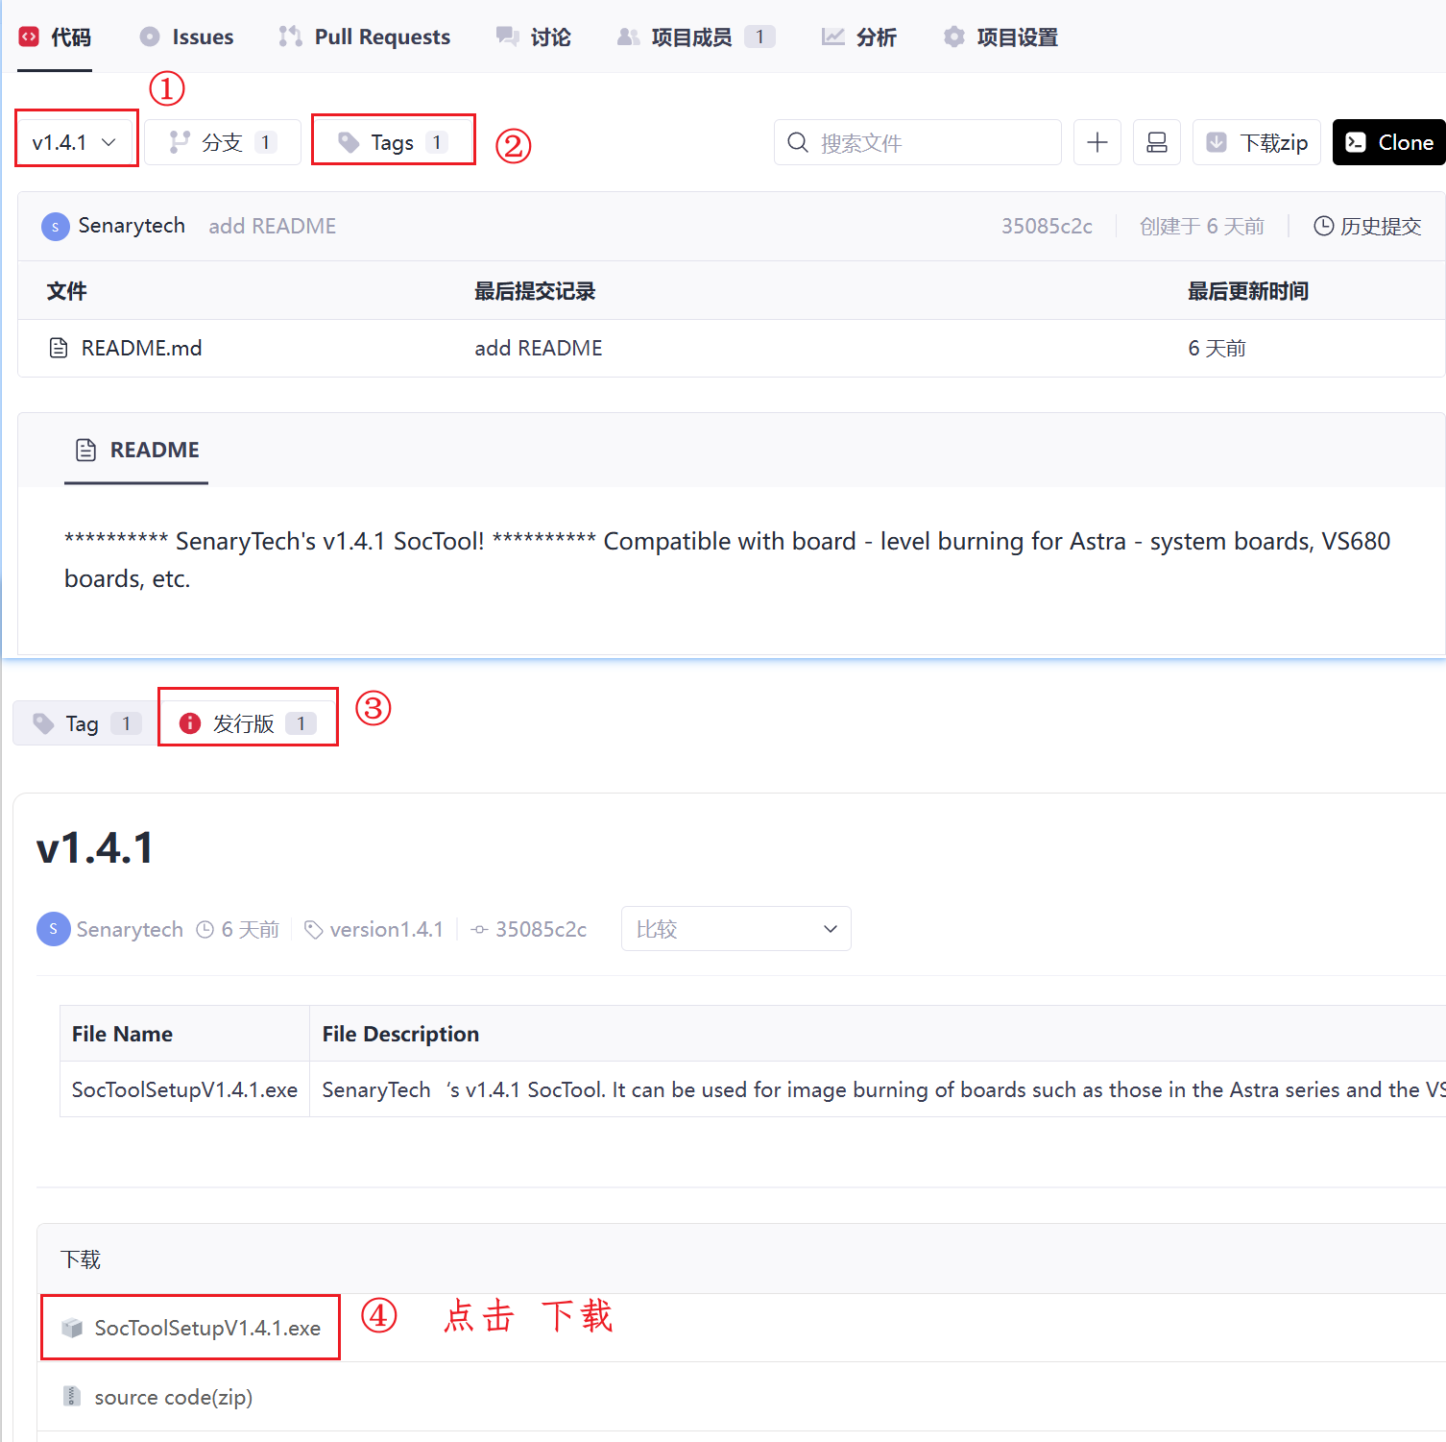Viewport: 1446px width, 1442px height.
Task: Download SocToolSetupV1.4.1.exe from 下载 list
Action: [x=207, y=1328]
